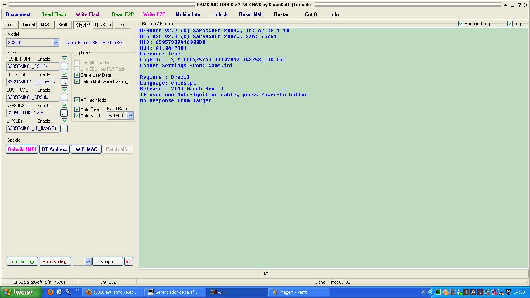The height and width of the screenshot is (298, 530).
Task: Toggle UI (SLB) Enable checkbox
Action: 64,121
